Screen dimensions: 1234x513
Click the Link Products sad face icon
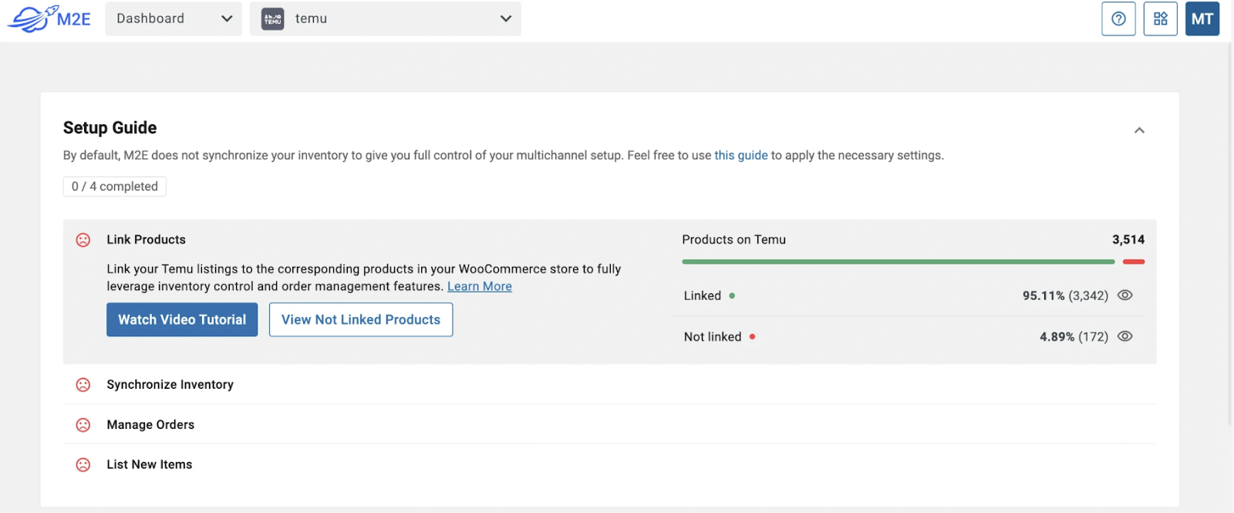83,240
